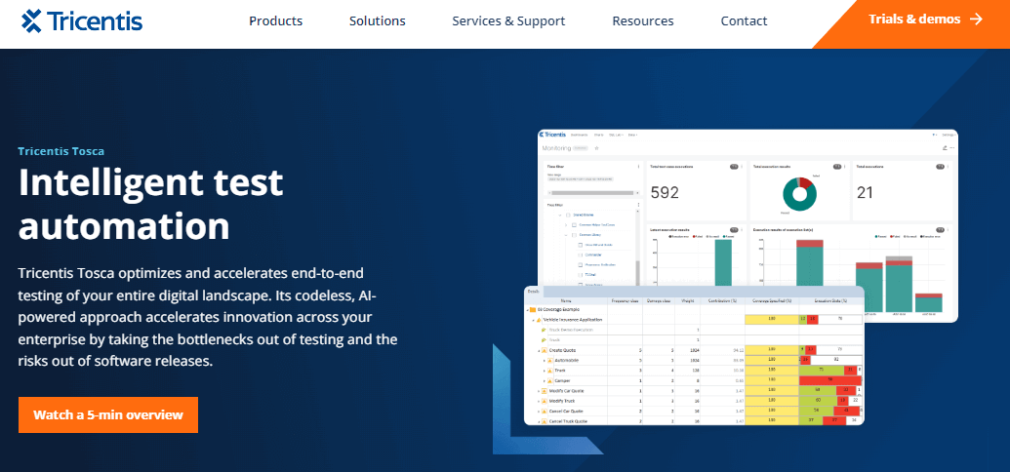Click the execution results donut chart
The width and height of the screenshot is (1010, 472).
click(799, 194)
